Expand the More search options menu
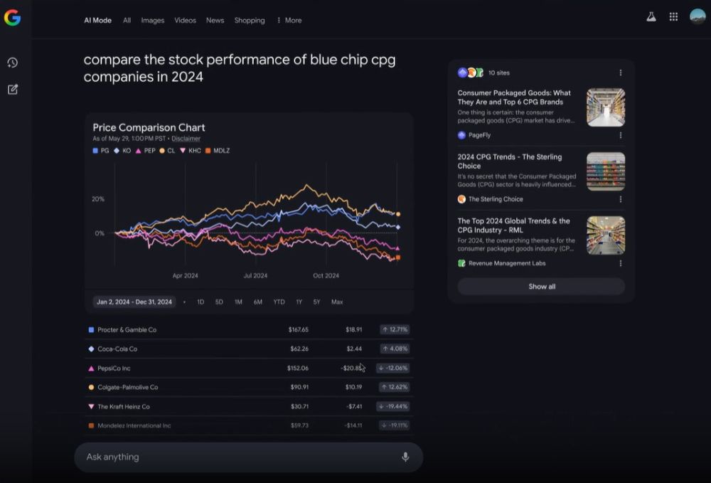Viewport: 711px width, 483px height. point(289,21)
